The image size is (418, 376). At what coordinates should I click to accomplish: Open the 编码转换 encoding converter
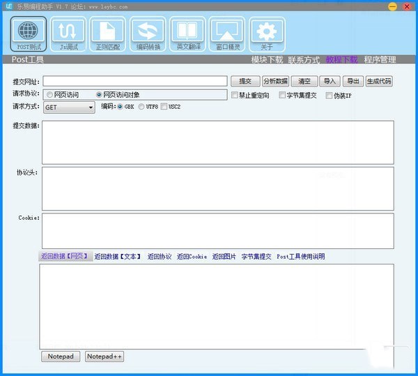(x=148, y=35)
